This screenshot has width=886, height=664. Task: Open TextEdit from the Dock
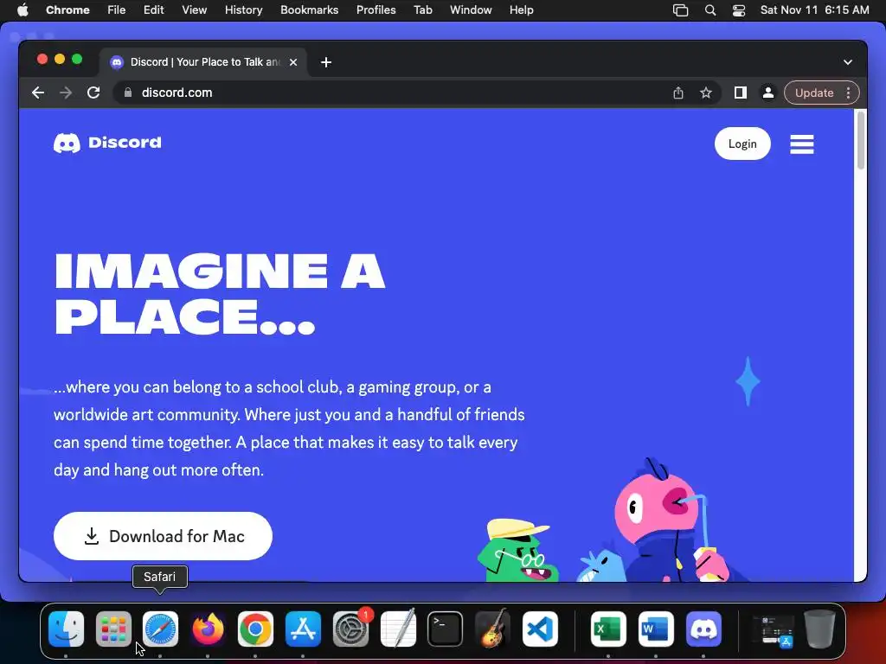point(398,629)
